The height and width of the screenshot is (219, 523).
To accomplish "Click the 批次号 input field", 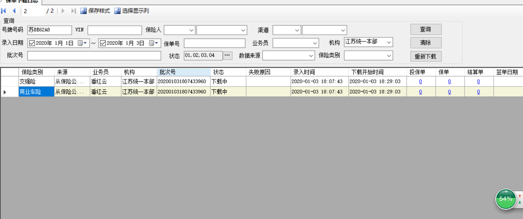I will pyautogui.click(x=94, y=56).
